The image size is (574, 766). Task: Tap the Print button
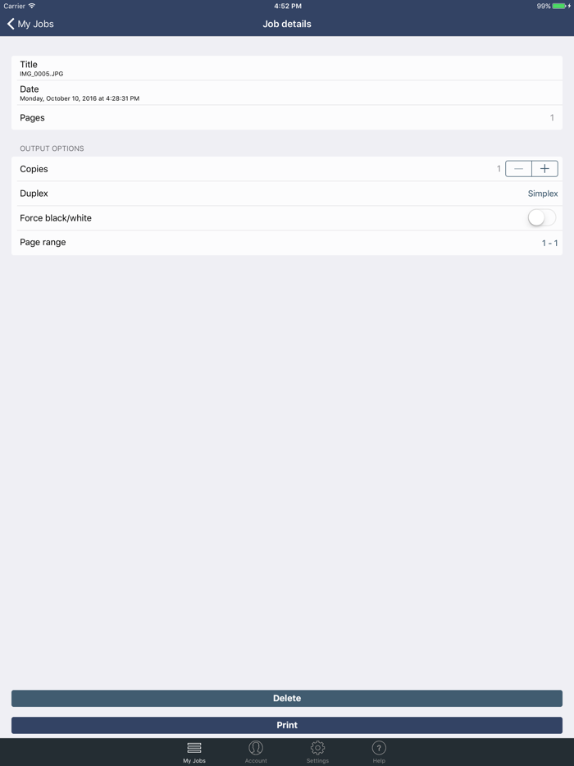pos(287,725)
